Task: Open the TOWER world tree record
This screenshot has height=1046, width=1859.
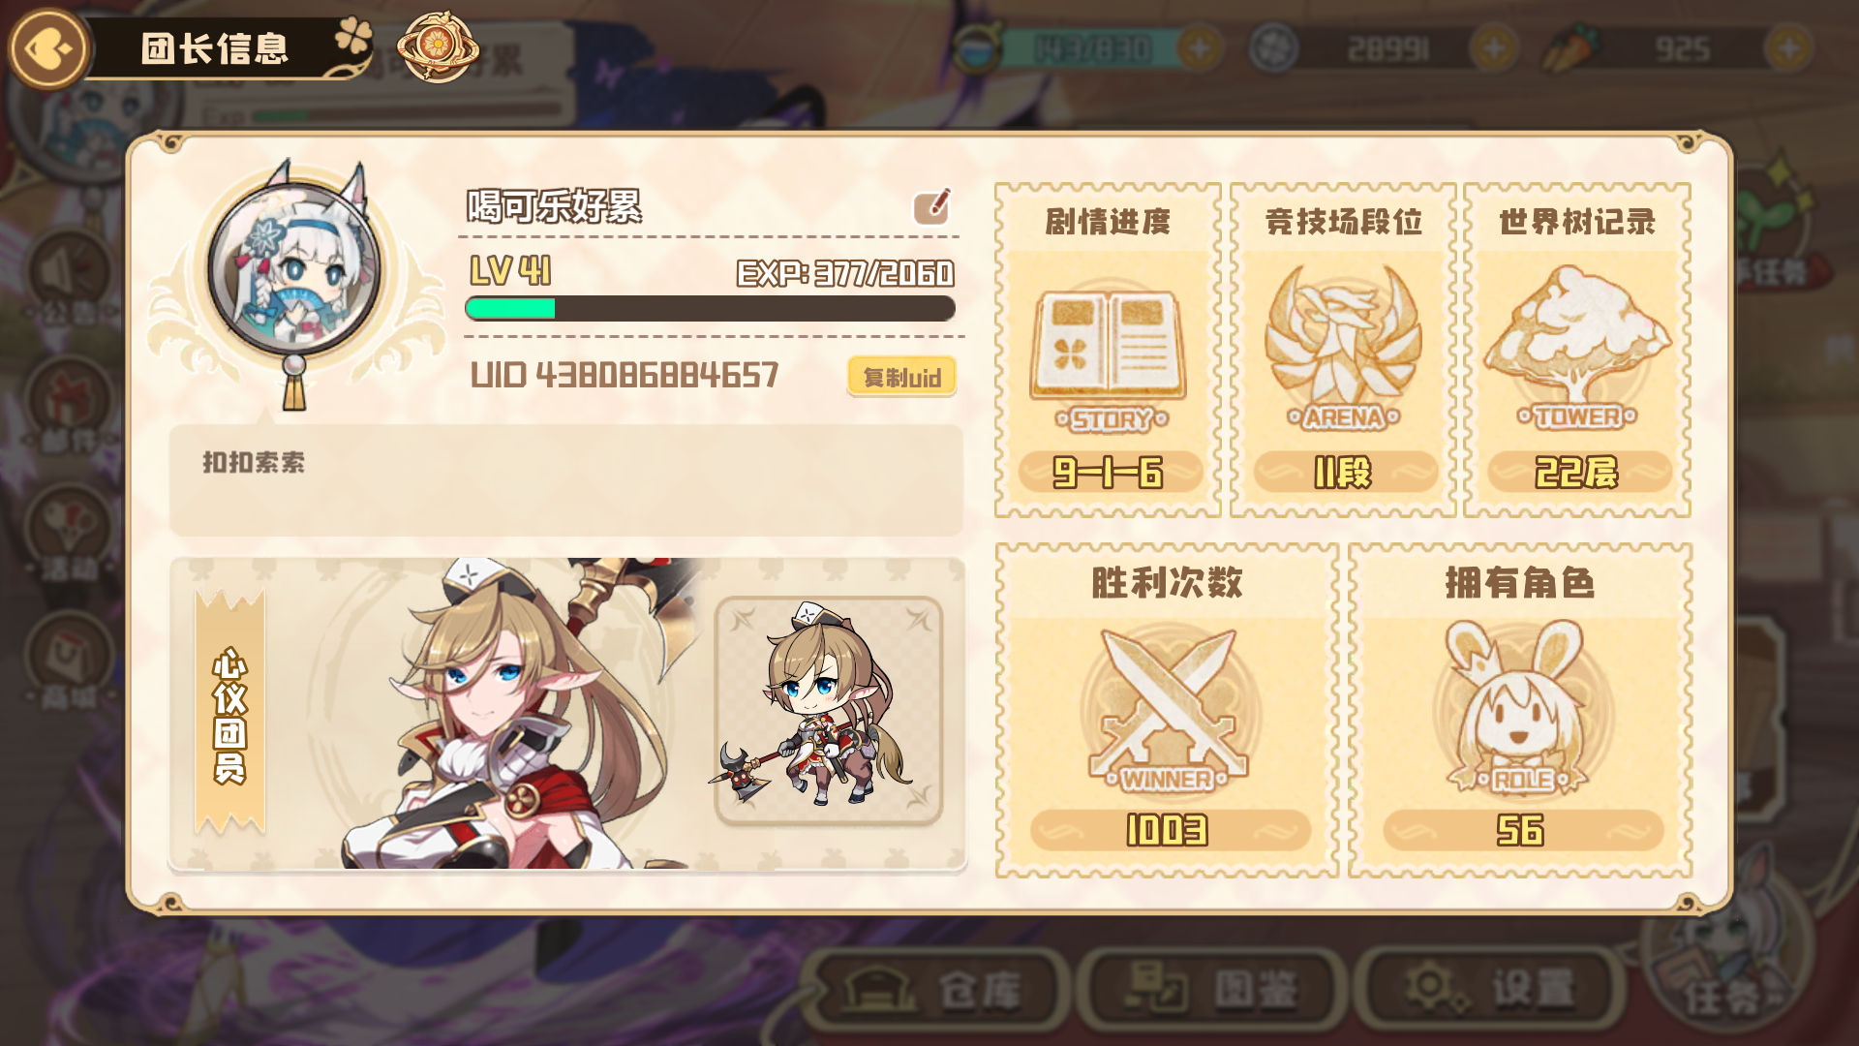Action: (x=1577, y=347)
